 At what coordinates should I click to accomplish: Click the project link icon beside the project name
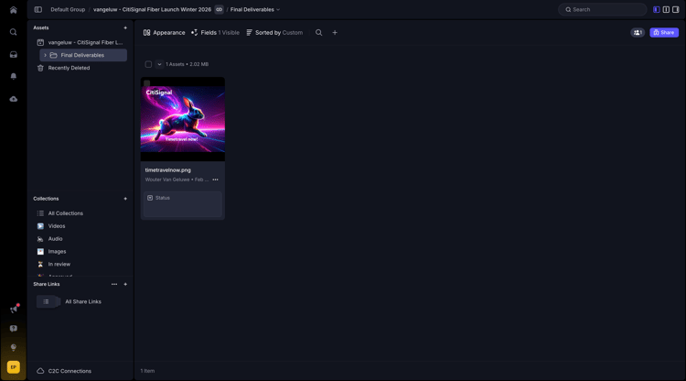(220, 9)
